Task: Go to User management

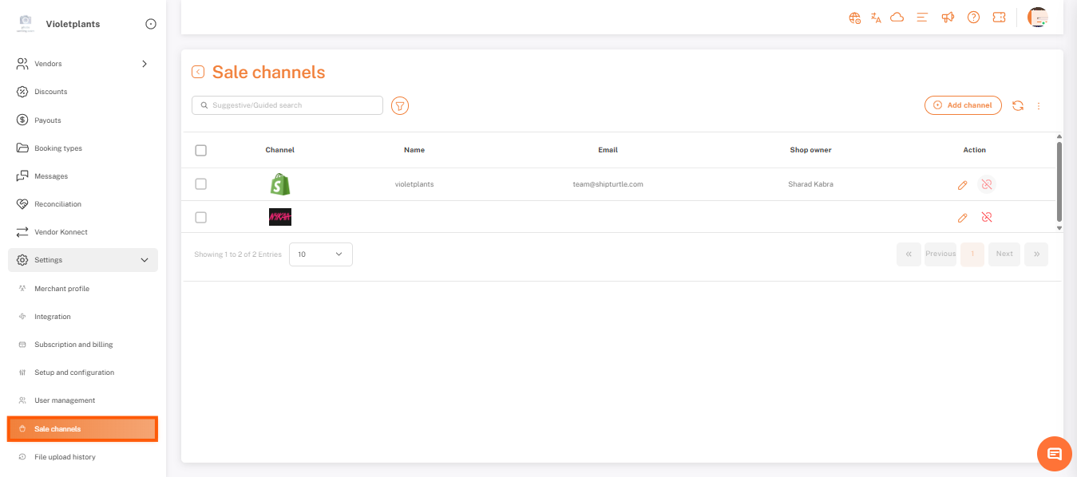Action: (65, 400)
